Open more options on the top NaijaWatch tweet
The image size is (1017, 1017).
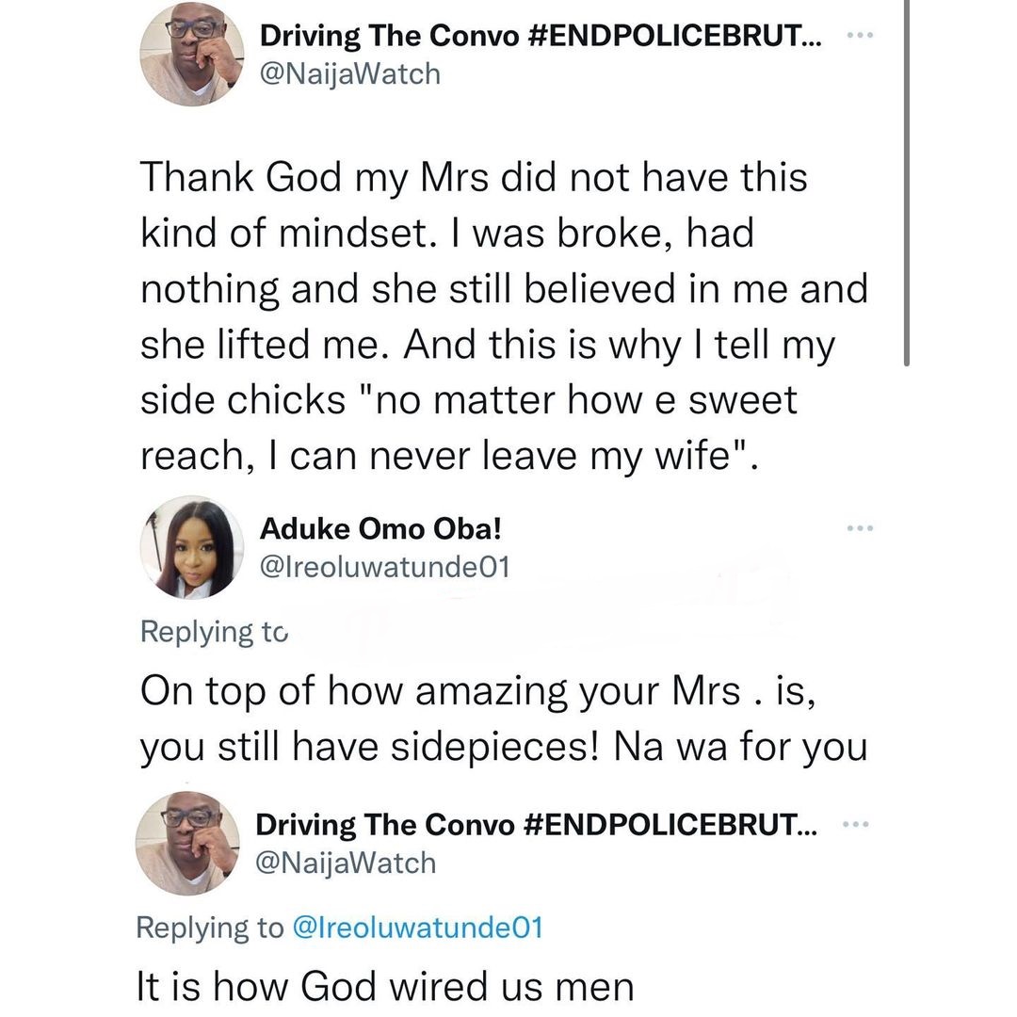[860, 36]
